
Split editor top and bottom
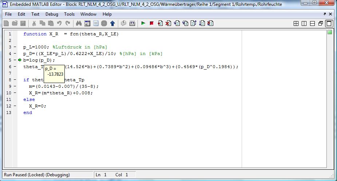pos(312,23)
